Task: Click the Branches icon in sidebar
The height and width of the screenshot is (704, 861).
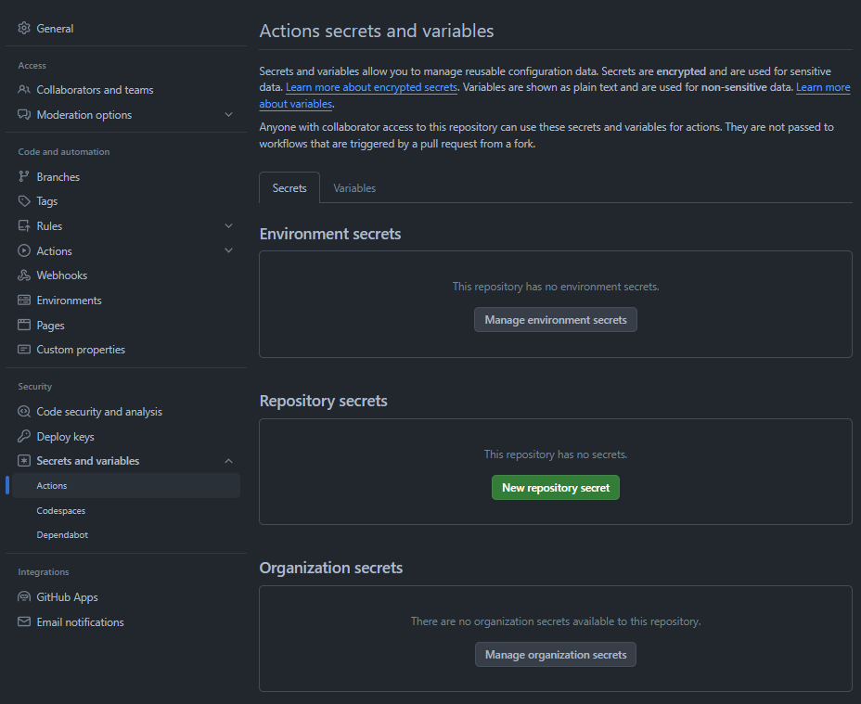Action: (24, 177)
